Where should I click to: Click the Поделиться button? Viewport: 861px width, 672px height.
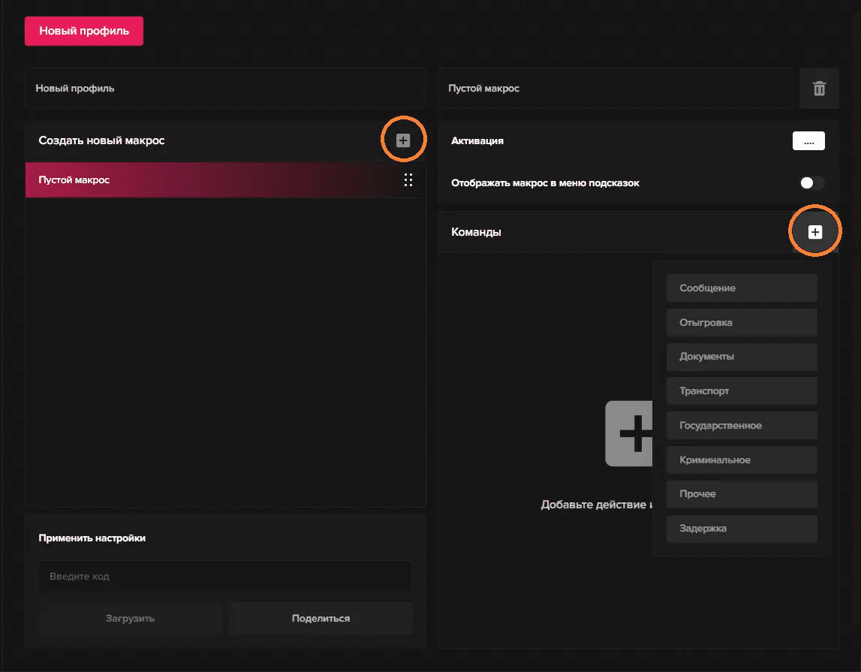coord(321,619)
